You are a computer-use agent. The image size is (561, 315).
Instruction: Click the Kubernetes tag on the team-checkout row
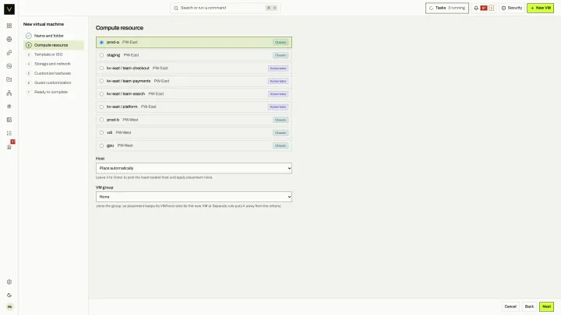pyautogui.click(x=278, y=68)
